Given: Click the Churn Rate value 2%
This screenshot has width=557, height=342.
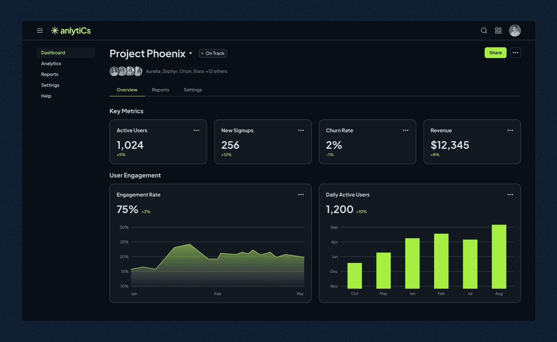Looking at the screenshot, I should pyautogui.click(x=334, y=145).
